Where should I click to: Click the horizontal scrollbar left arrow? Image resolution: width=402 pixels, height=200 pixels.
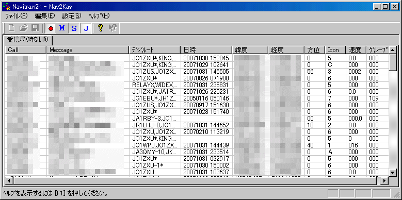coord(9,180)
